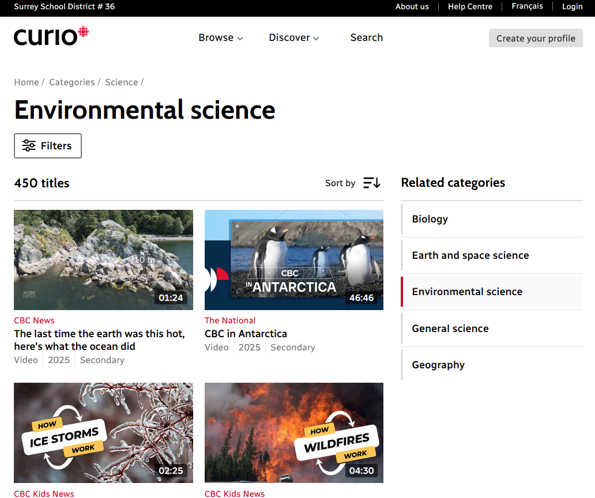Viewport: 595px width, 498px height.
Task: Expand the Browse menu
Action: point(220,37)
